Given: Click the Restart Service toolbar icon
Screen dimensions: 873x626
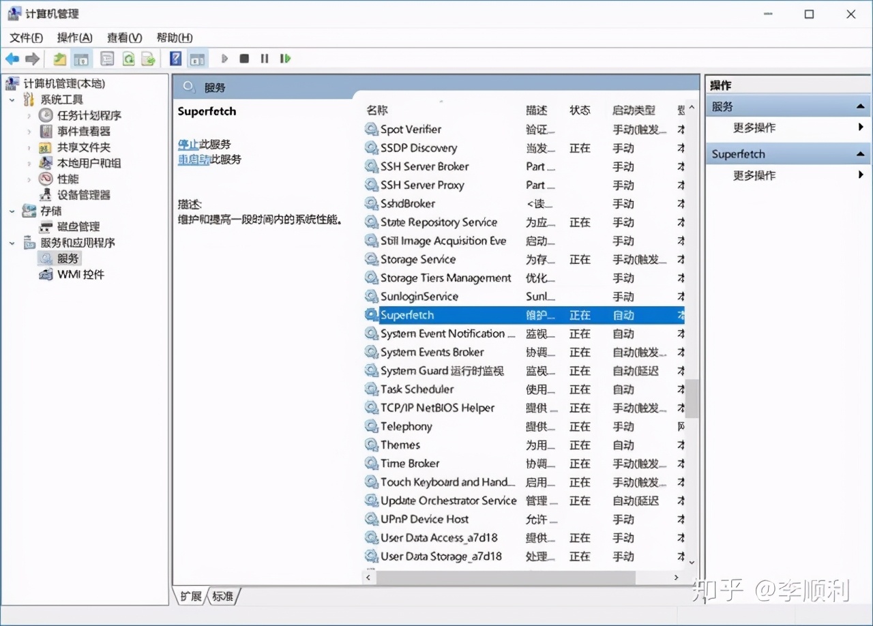Looking at the screenshot, I should [285, 59].
